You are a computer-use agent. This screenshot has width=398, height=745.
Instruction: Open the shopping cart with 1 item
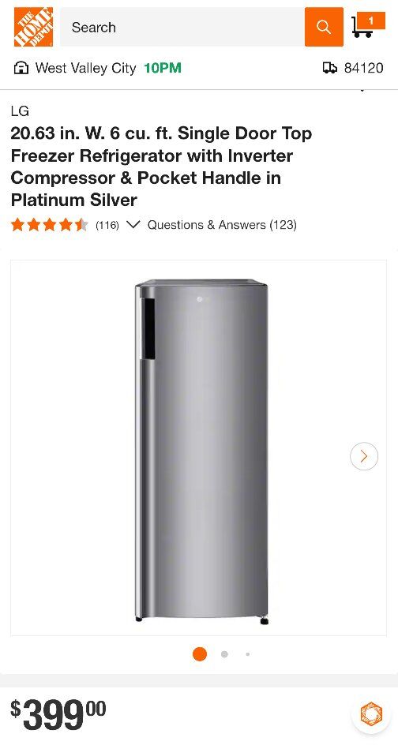click(x=368, y=26)
